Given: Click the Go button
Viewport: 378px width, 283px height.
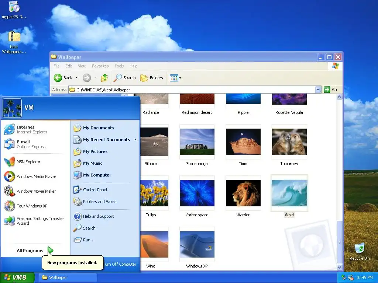Looking at the screenshot, I should click(330, 90).
